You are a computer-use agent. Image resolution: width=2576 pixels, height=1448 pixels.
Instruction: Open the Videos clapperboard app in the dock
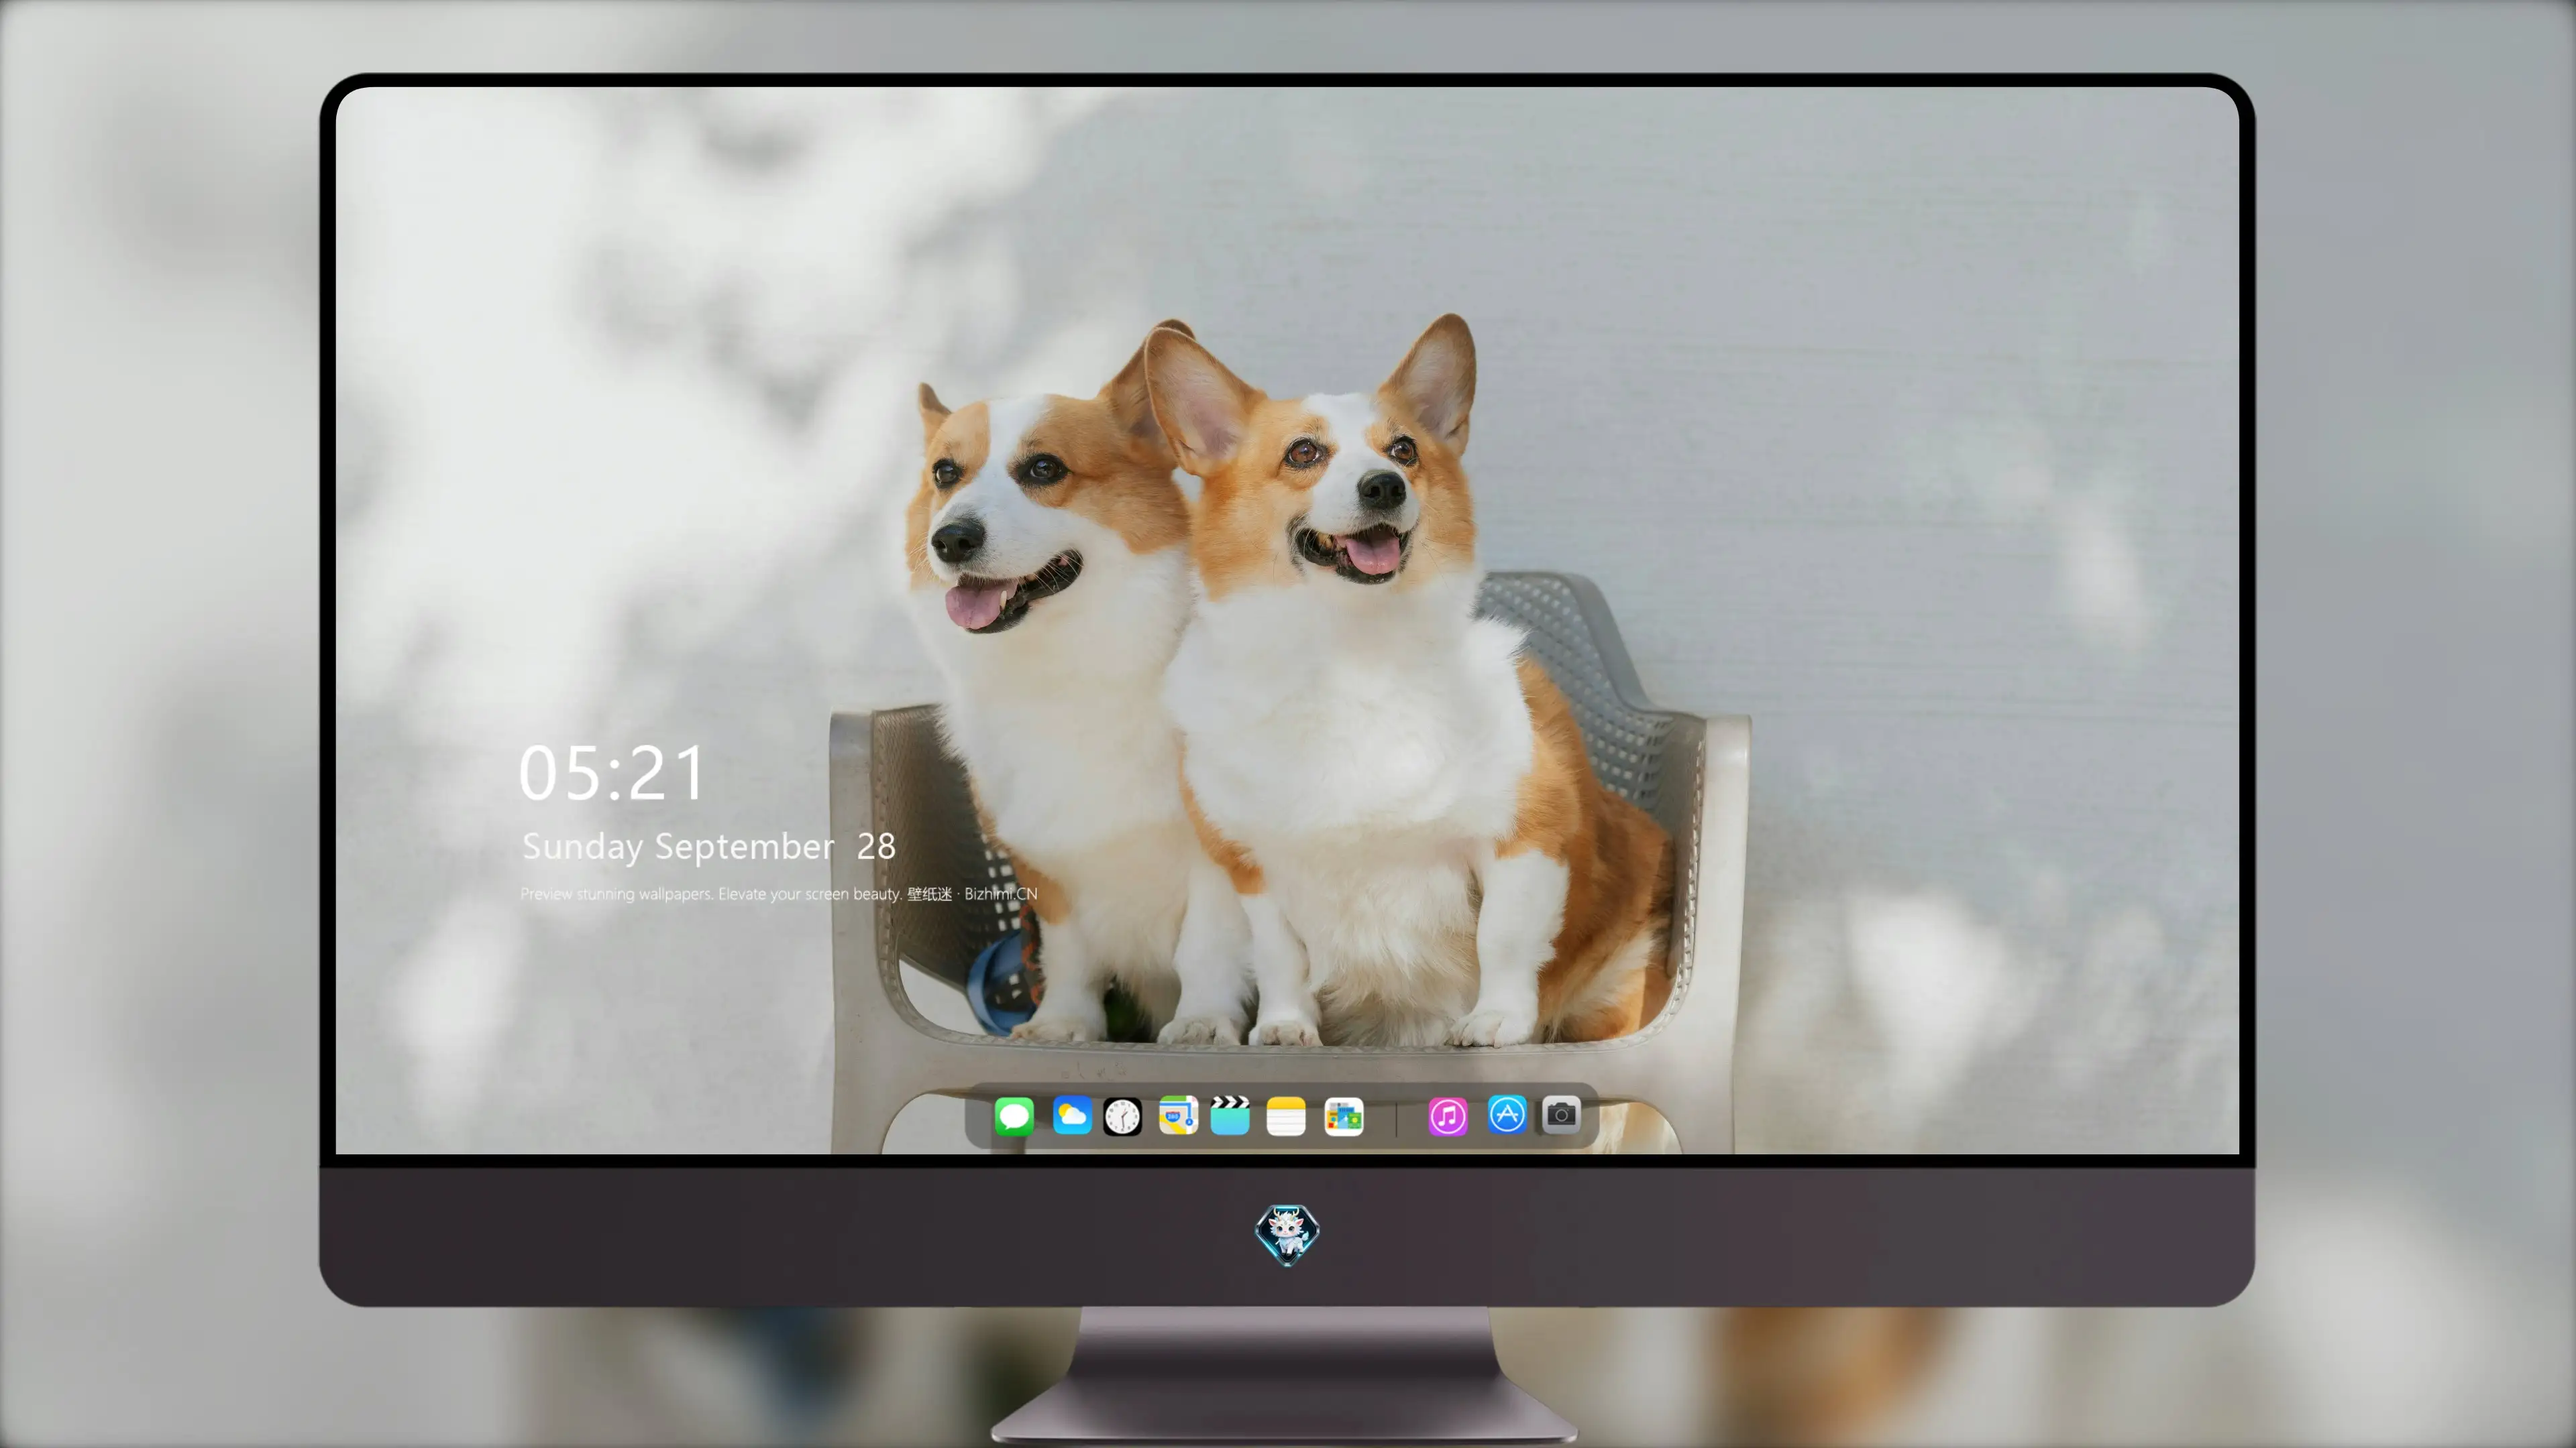coord(1230,1116)
